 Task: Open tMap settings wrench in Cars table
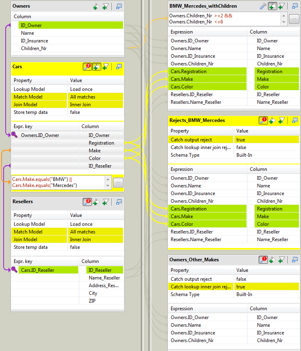point(87,67)
